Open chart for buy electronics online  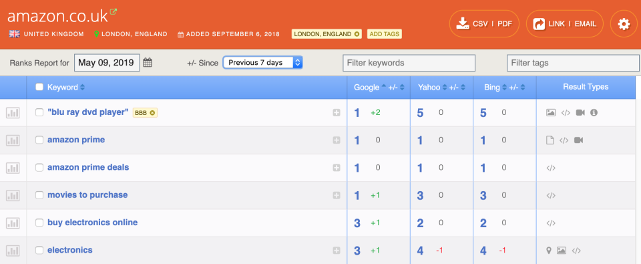[x=13, y=223]
